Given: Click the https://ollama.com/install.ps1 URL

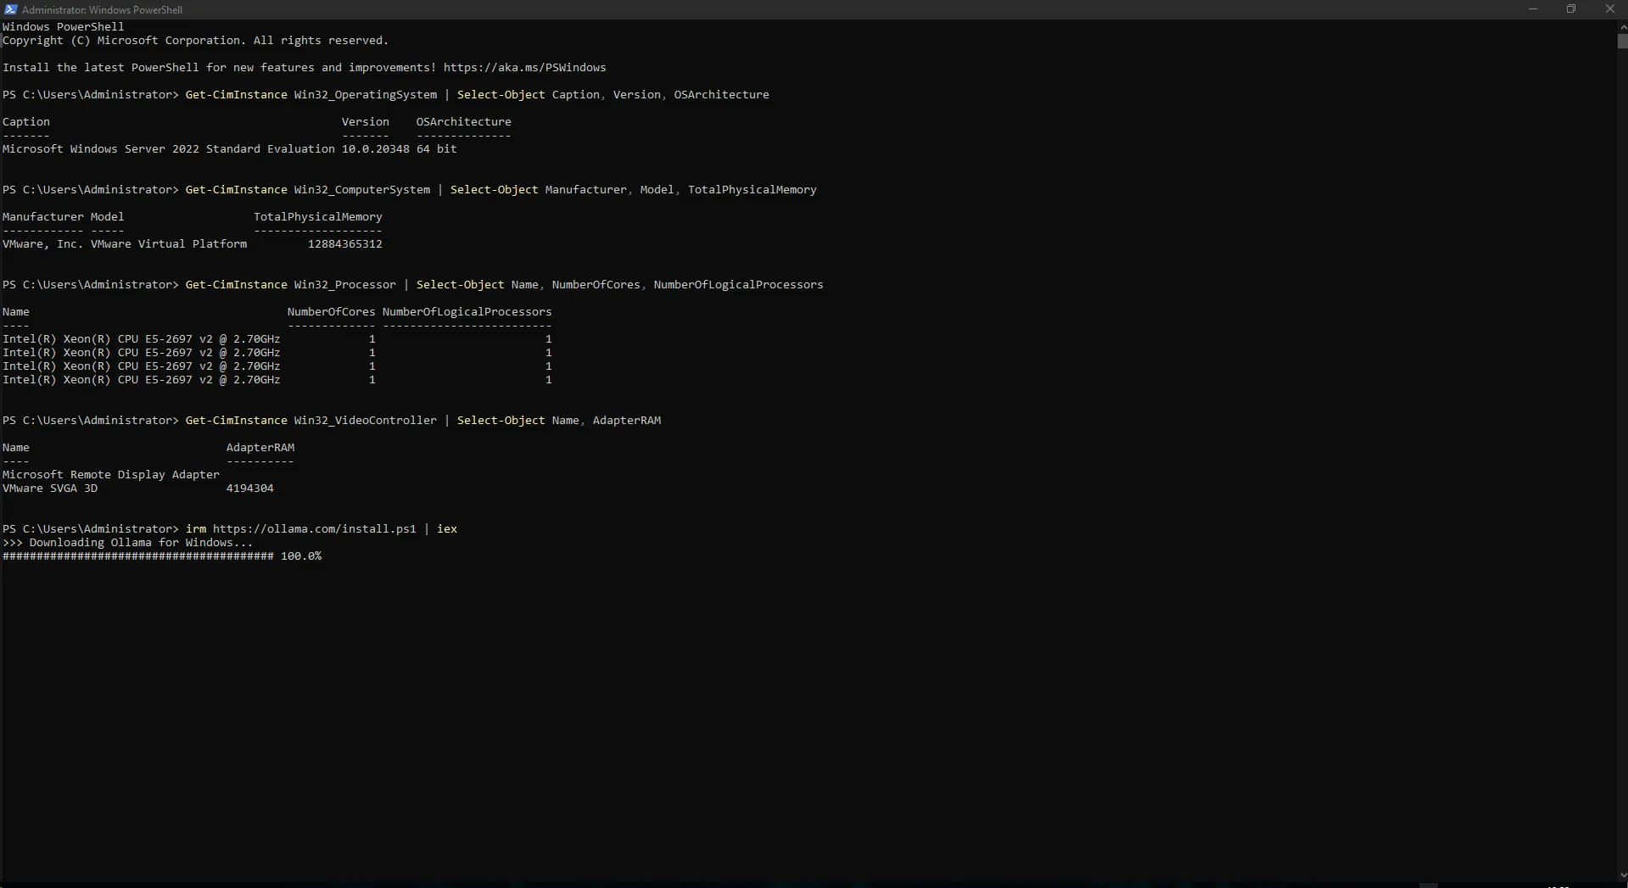Looking at the screenshot, I should (314, 529).
